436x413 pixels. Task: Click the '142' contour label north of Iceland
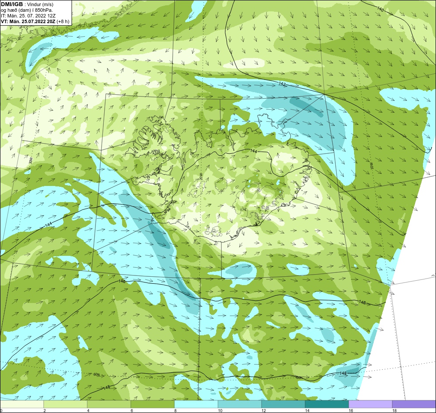(282, 83)
